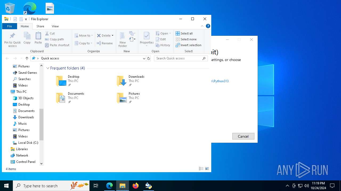
Task: Open Pictures frequent folder
Action: coord(128,98)
